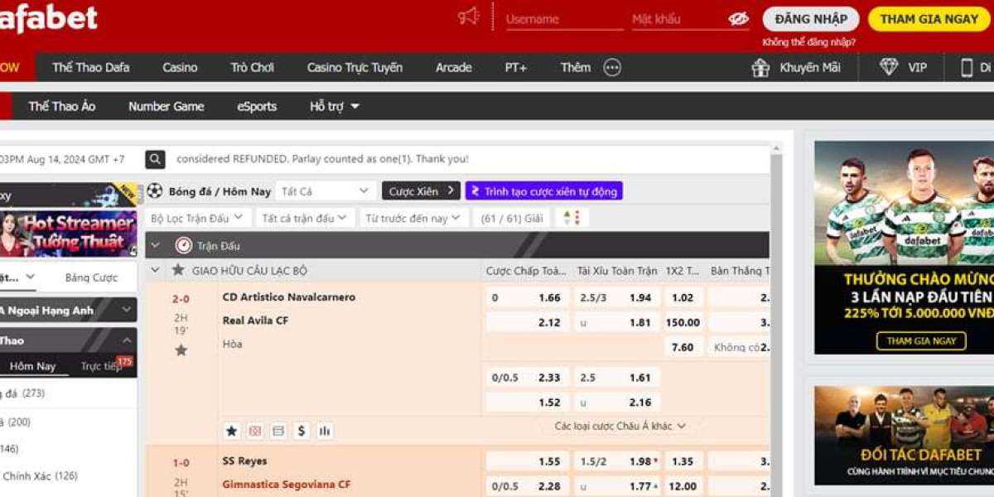Open the SS Reyes match

point(245,461)
